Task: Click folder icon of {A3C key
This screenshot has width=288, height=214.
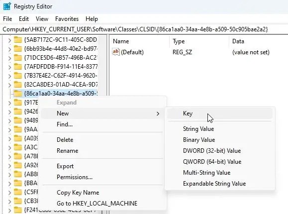Action: [x=18, y=147]
